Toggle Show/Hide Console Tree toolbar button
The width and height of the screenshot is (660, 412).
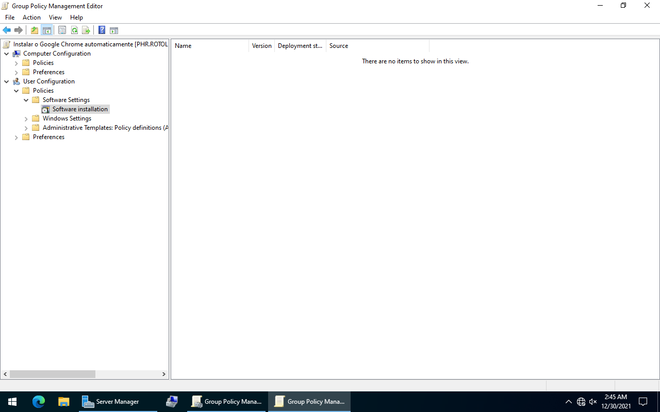[47, 30]
